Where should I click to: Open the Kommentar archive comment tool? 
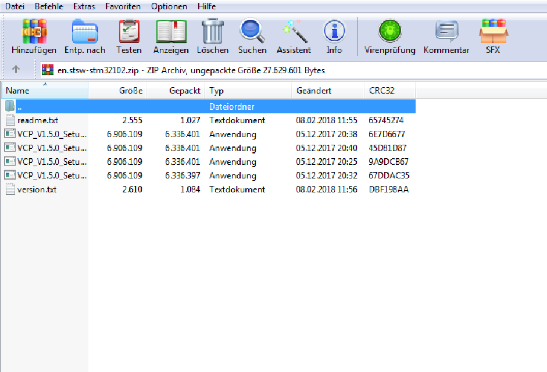(446, 36)
